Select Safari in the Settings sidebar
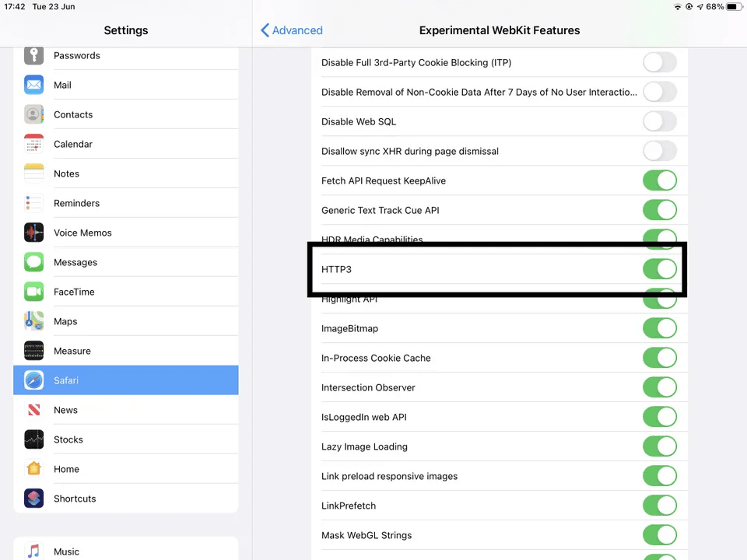747x560 pixels. click(126, 380)
